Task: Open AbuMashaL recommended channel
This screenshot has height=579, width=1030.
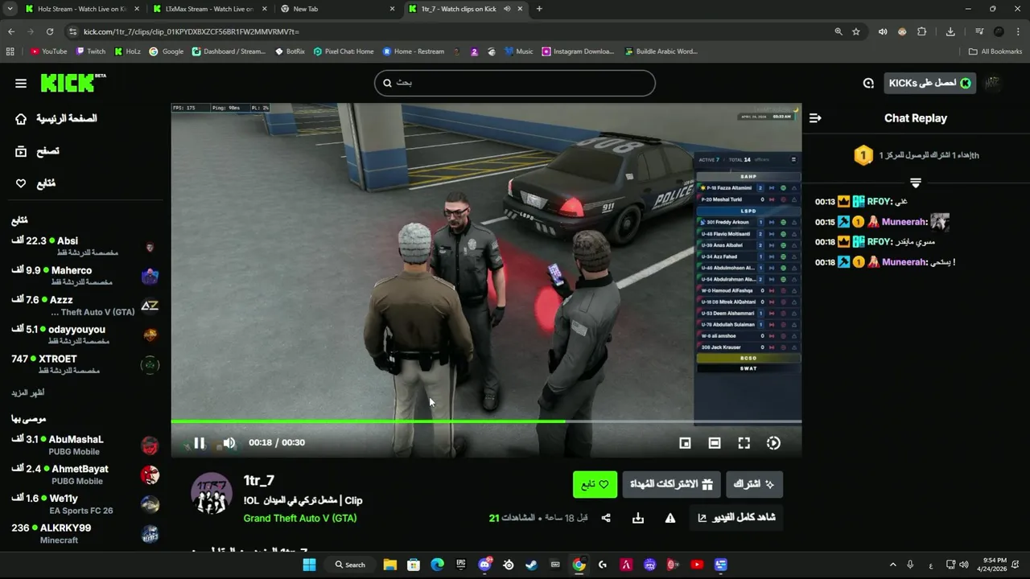Action: coord(85,445)
